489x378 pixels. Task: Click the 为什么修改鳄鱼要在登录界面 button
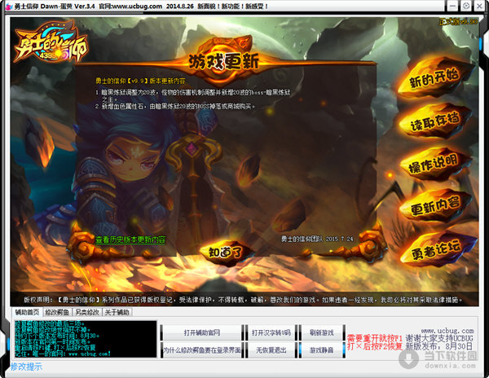coord(202,350)
